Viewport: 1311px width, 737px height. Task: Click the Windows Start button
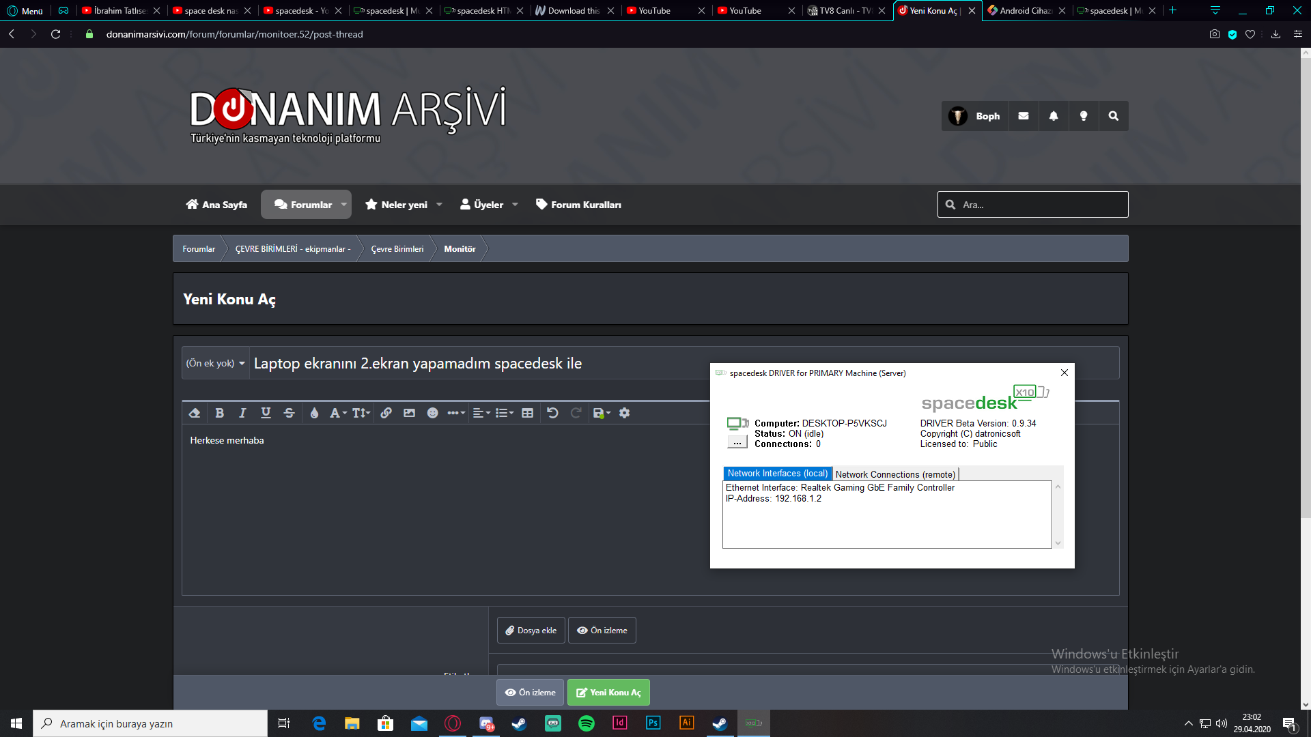point(16,723)
